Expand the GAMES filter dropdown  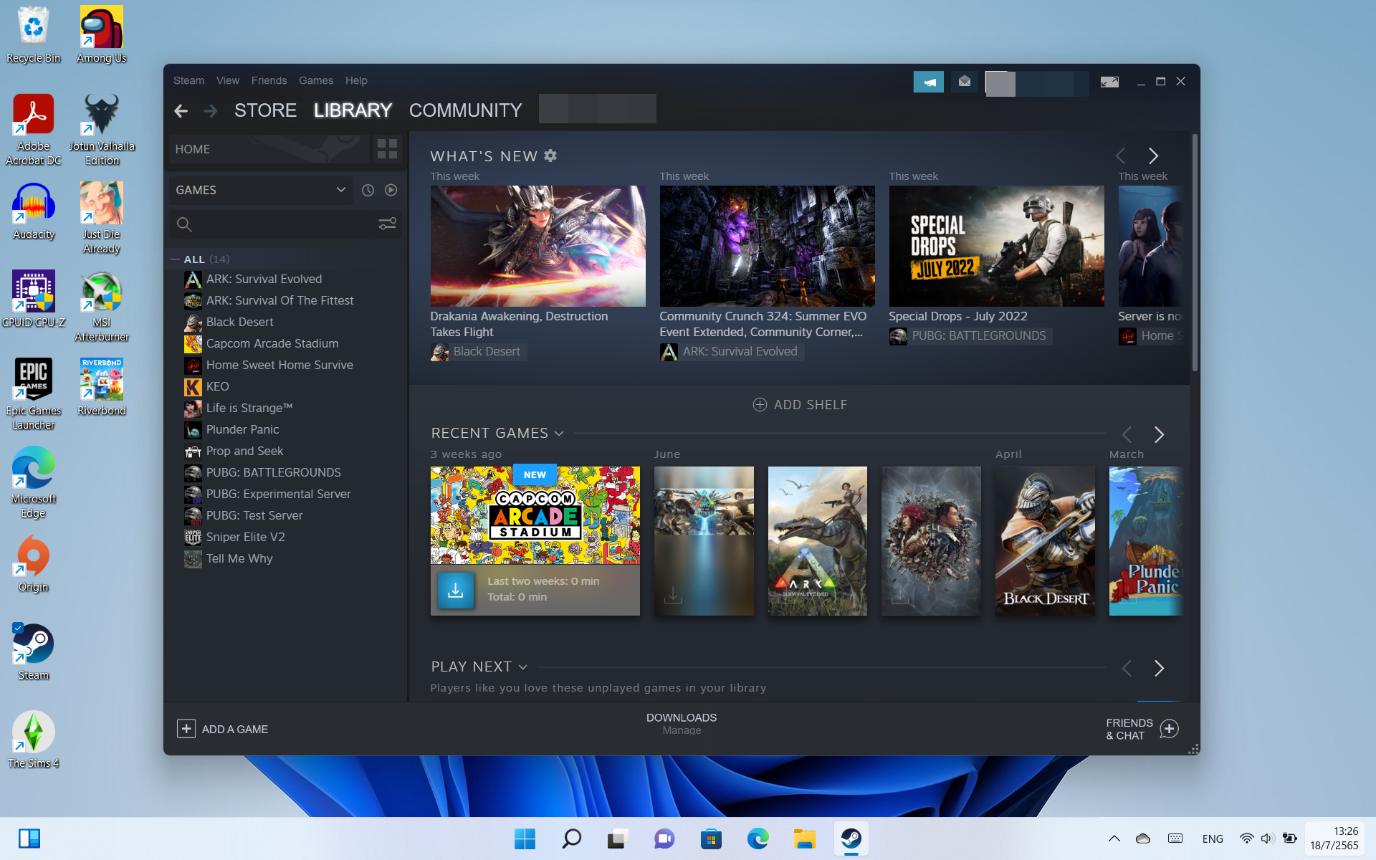pyautogui.click(x=340, y=190)
